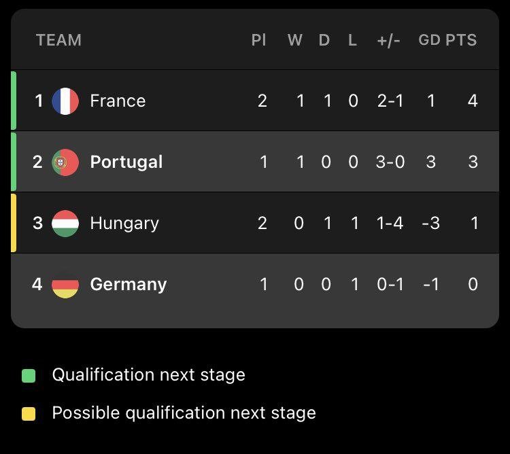The height and width of the screenshot is (454, 510).
Task: Click the Pl games played header
Action: pos(258,40)
